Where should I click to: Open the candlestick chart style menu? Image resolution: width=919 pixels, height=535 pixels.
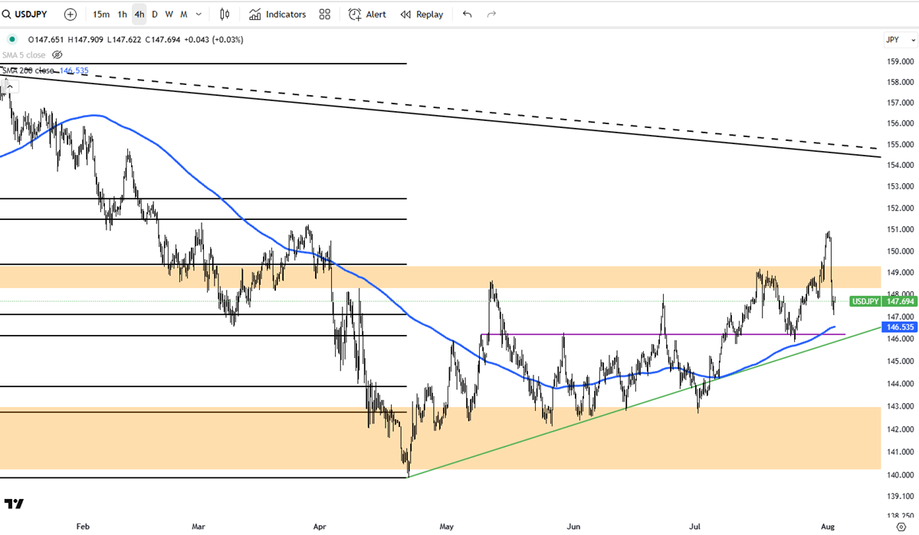click(225, 14)
